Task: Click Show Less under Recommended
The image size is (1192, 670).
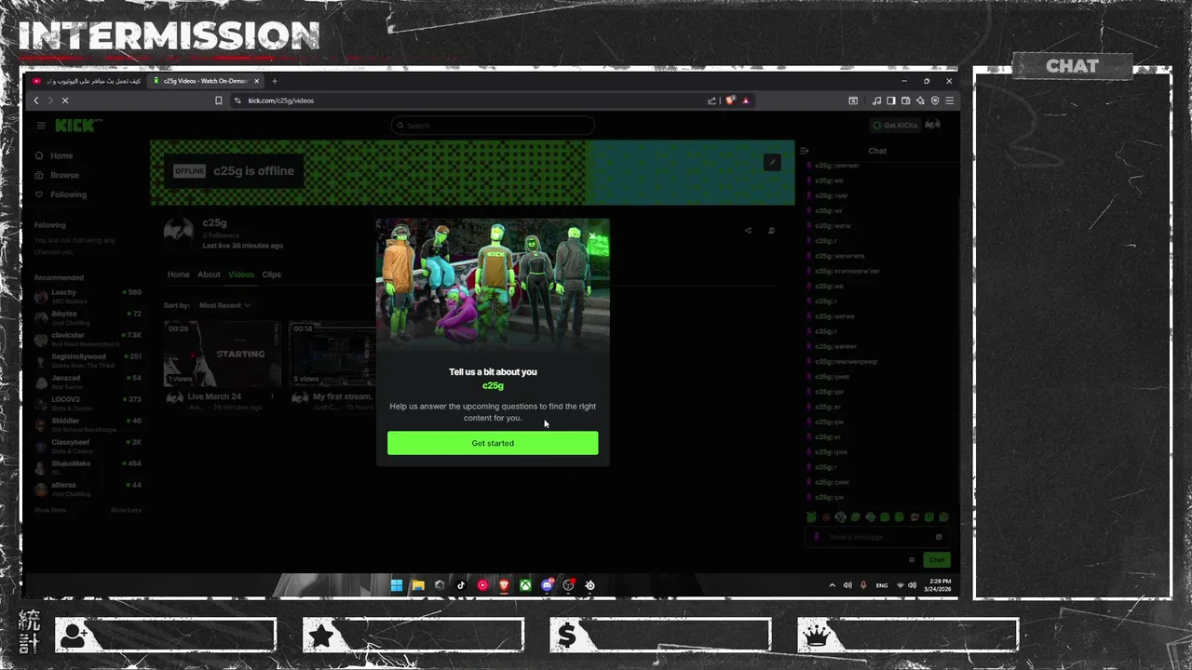Action: click(126, 510)
